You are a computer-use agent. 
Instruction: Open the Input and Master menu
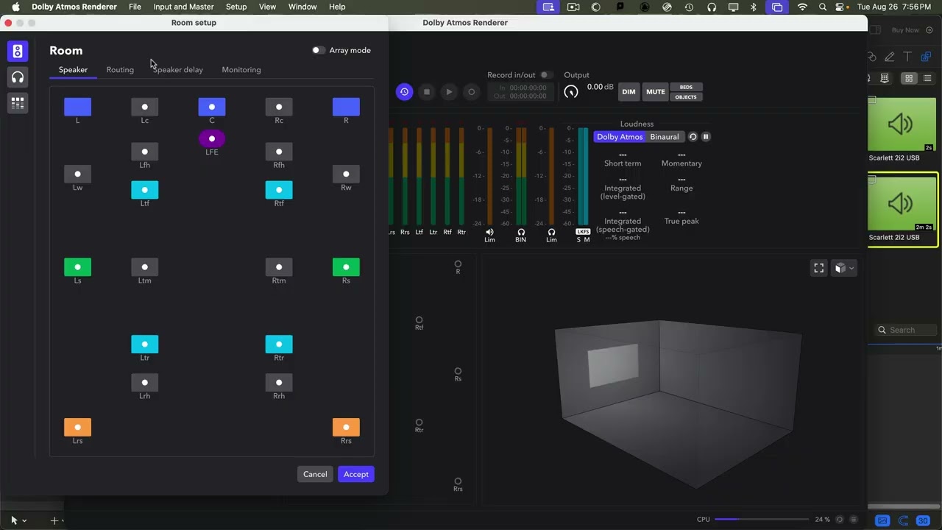(183, 7)
